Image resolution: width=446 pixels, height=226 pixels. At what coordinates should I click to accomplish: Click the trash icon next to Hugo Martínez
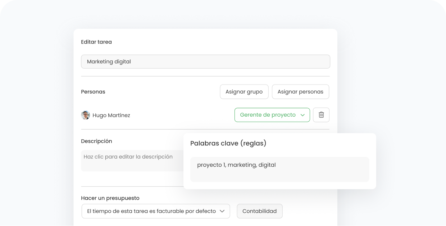(x=321, y=115)
